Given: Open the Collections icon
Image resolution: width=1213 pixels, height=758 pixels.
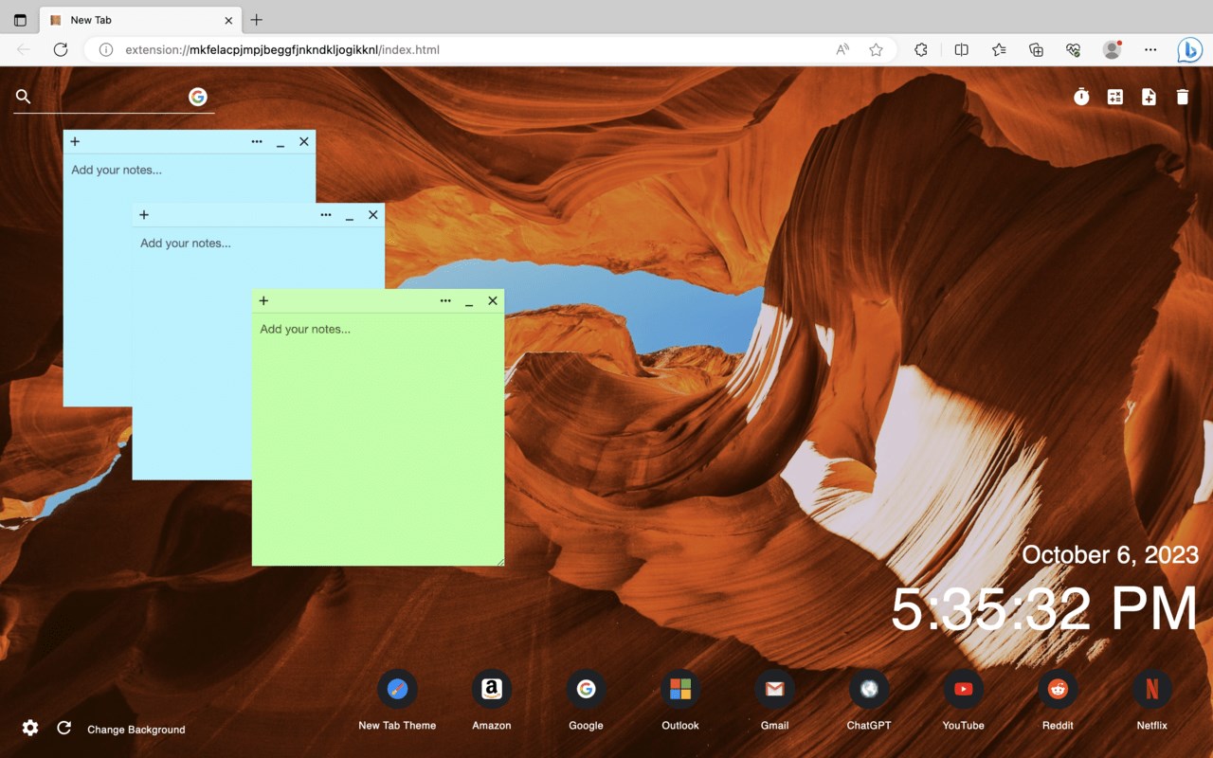Looking at the screenshot, I should click(1036, 49).
